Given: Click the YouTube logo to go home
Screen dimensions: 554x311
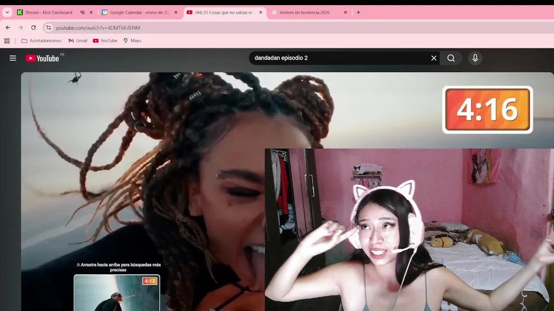Looking at the screenshot, I should coord(42,58).
